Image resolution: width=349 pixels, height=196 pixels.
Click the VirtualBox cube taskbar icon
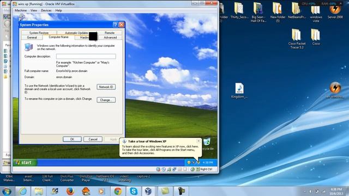click(148, 191)
